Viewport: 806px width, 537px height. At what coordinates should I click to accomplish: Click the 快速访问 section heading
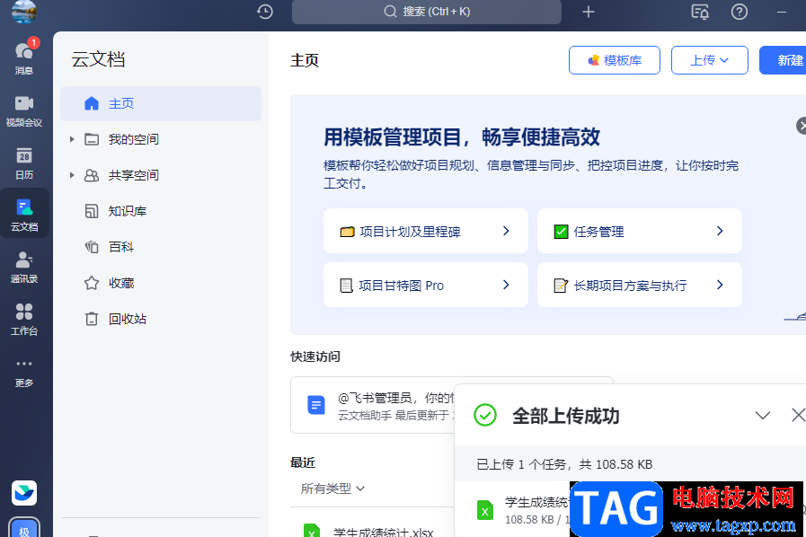pos(315,357)
